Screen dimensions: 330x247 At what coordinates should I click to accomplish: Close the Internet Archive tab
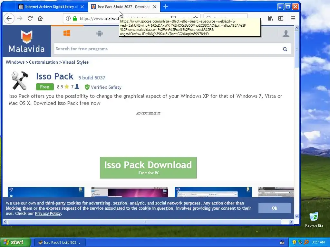(82, 7)
